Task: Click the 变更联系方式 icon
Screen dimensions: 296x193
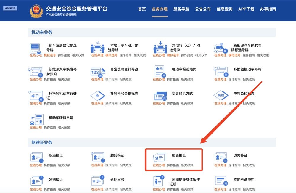Action: [x=160, y=96]
